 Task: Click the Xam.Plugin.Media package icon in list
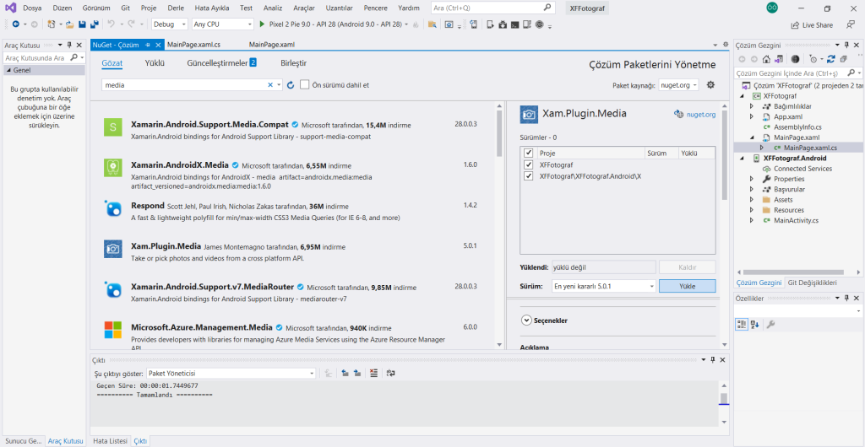coord(112,248)
